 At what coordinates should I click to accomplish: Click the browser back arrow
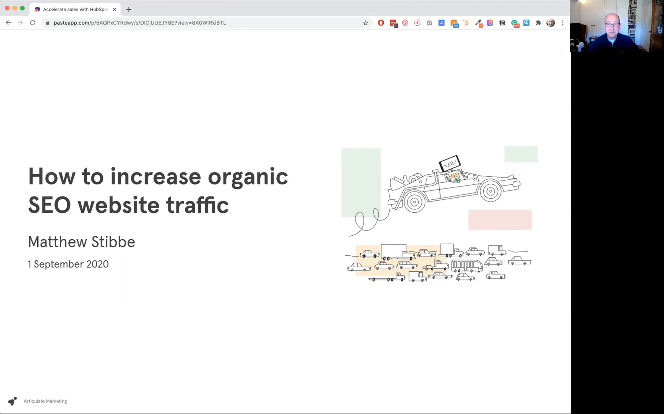(8, 23)
